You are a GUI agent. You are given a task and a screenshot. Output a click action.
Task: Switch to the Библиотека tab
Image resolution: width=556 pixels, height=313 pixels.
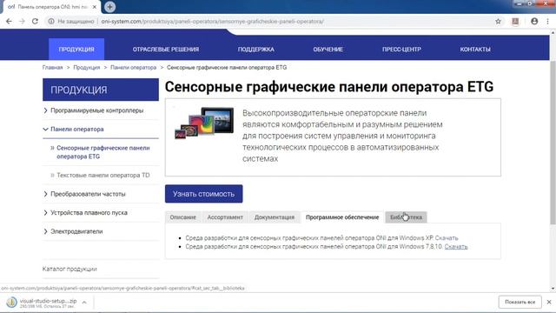(406, 217)
